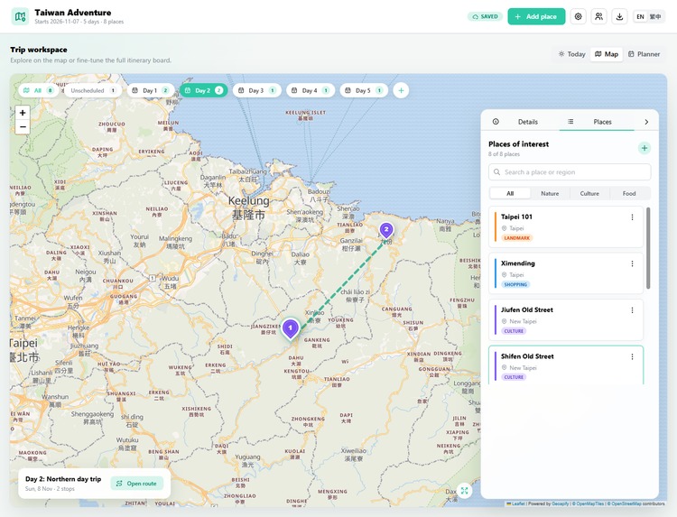
Task: Click the LANDMARK tag on Taipei 101
Action: [x=517, y=238]
